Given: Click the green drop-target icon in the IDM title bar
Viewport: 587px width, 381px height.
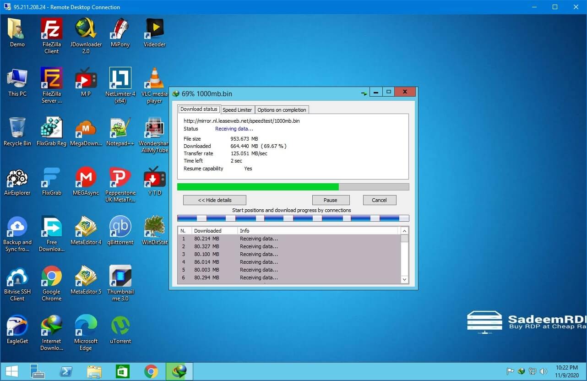Looking at the screenshot, I should tap(364, 93).
